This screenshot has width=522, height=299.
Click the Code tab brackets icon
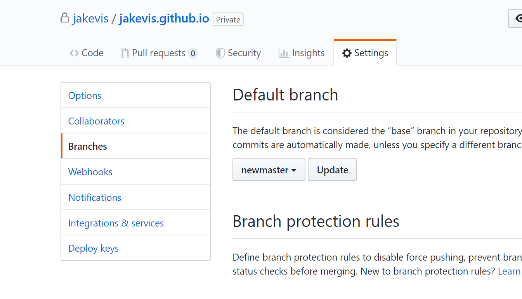click(74, 53)
